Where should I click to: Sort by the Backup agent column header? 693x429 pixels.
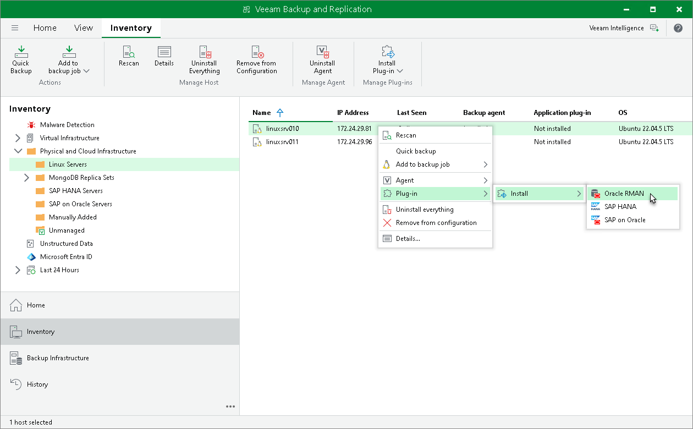click(x=484, y=113)
